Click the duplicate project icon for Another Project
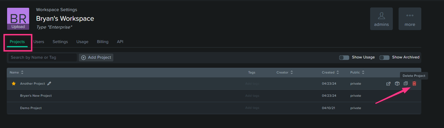Image resolution: width=444 pixels, height=128 pixels. pyautogui.click(x=405, y=84)
